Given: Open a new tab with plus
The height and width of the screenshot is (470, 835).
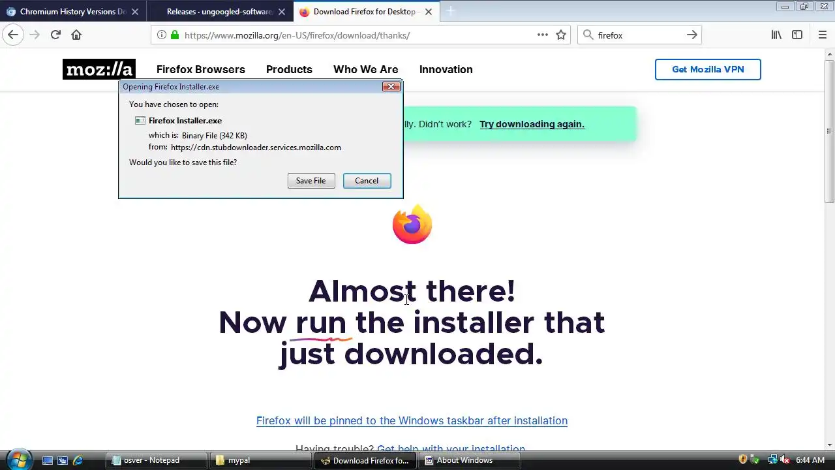Looking at the screenshot, I should [450, 11].
